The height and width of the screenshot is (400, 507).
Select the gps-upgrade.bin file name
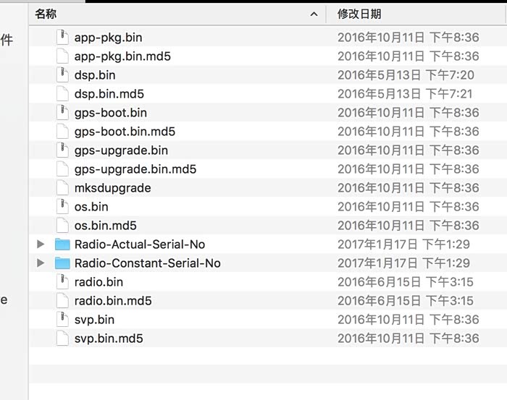coord(121,150)
